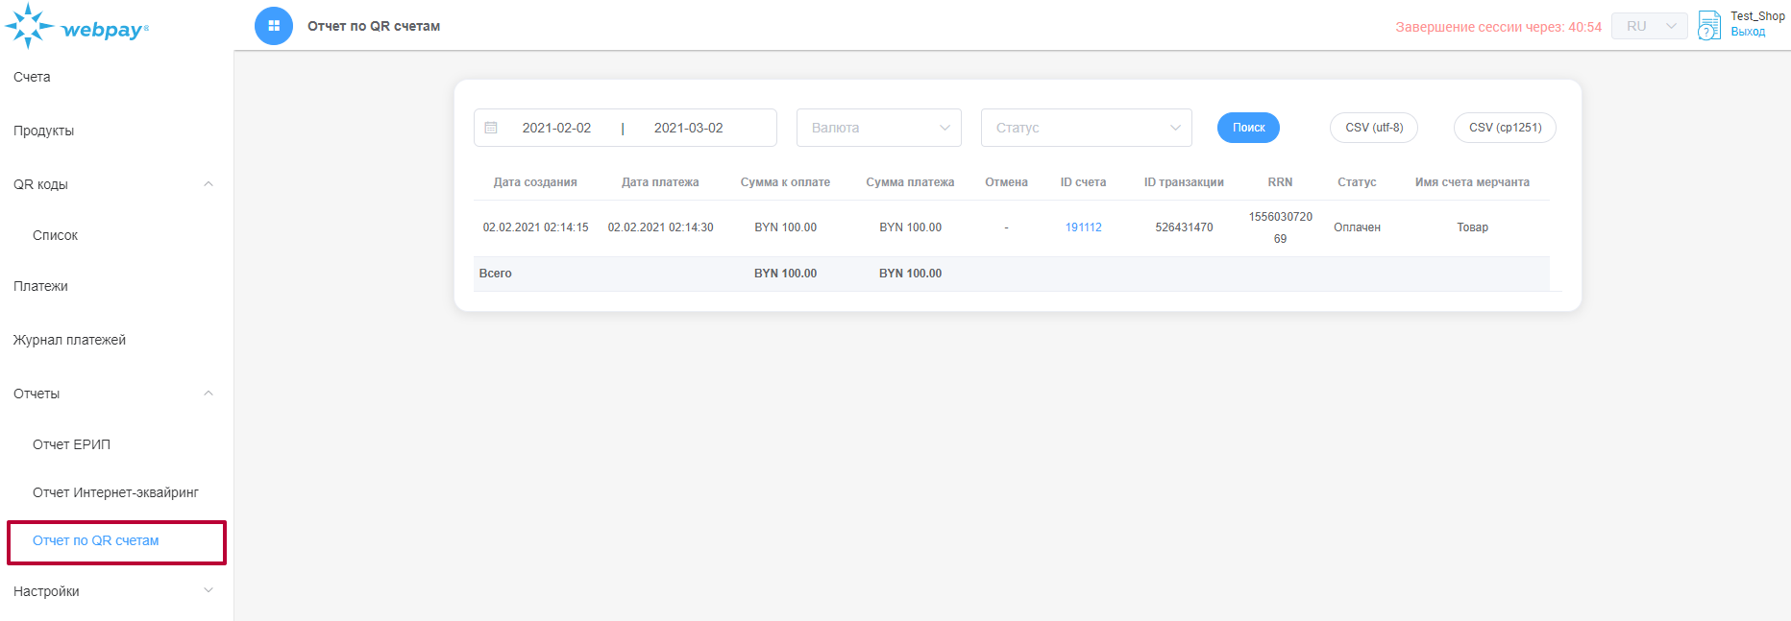Open the Валюта currency dropdown
The width and height of the screenshot is (1791, 621).
878,128
